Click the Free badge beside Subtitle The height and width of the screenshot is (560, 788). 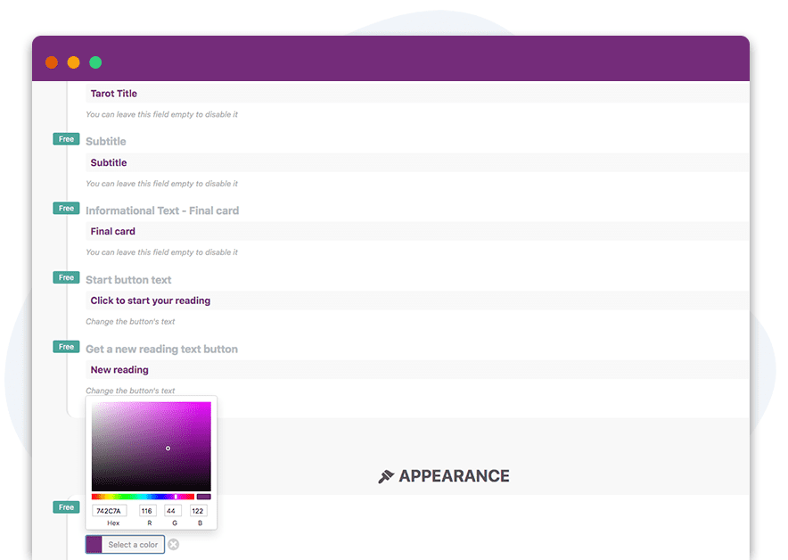[66, 139]
